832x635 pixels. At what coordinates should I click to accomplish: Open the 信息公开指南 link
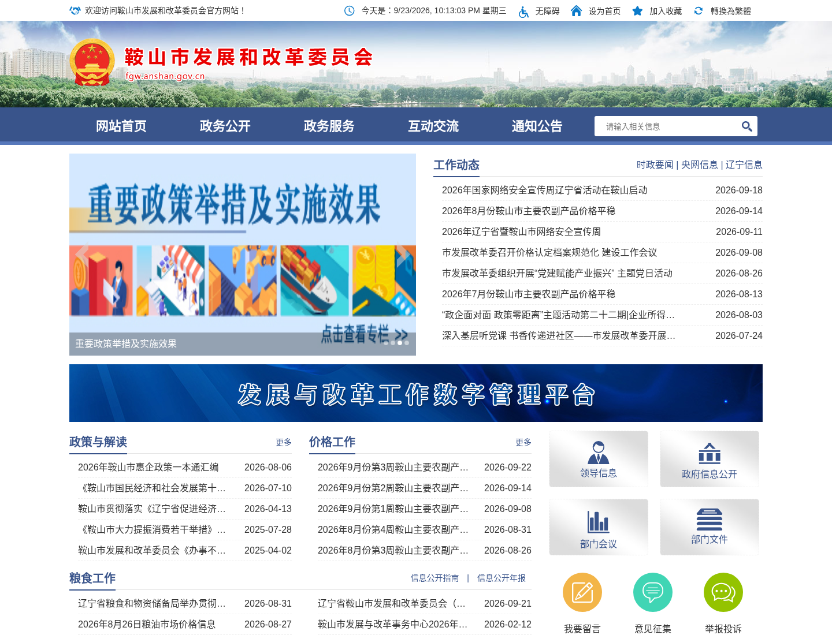pos(435,578)
